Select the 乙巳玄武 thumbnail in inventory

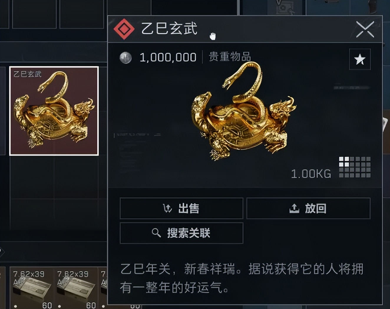[x=54, y=111]
